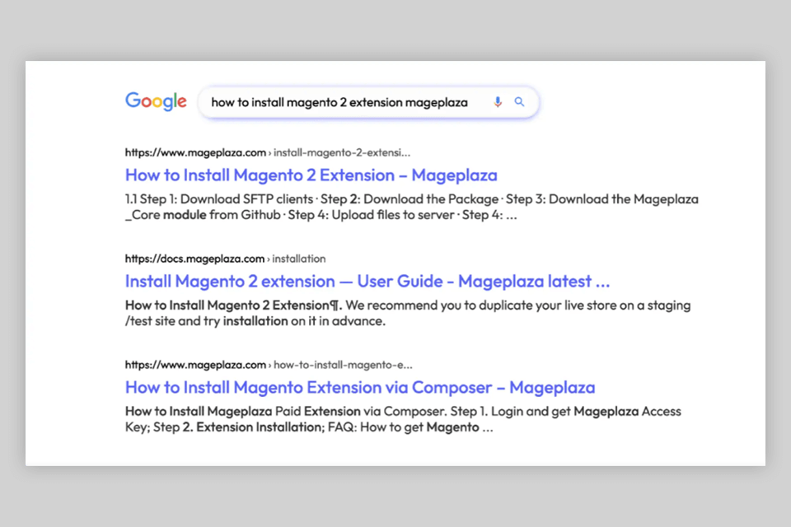Open 'Install Magento 2 extension — User Guide' result
This screenshot has width=791, height=527.
(x=367, y=281)
